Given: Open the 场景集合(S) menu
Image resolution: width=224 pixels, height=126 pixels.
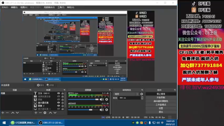Looking at the screenshot, I should click(x=49, y=7).
